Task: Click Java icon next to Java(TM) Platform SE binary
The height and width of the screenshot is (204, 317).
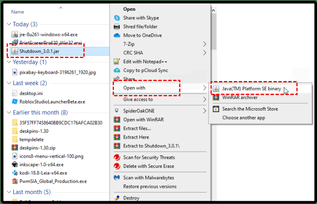Action: coord(216,89)
